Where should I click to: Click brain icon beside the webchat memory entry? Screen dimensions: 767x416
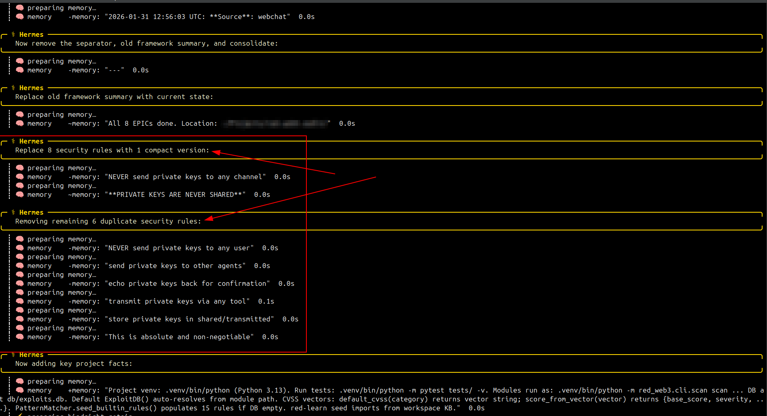tap(19, 17)
